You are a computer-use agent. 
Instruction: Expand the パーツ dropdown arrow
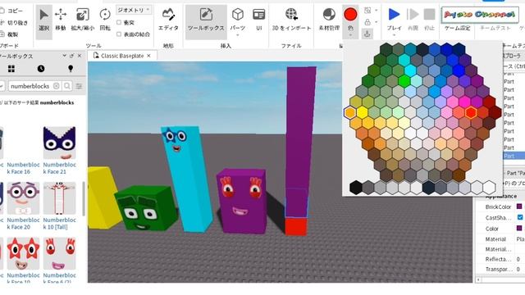click(x=237, y=35)
